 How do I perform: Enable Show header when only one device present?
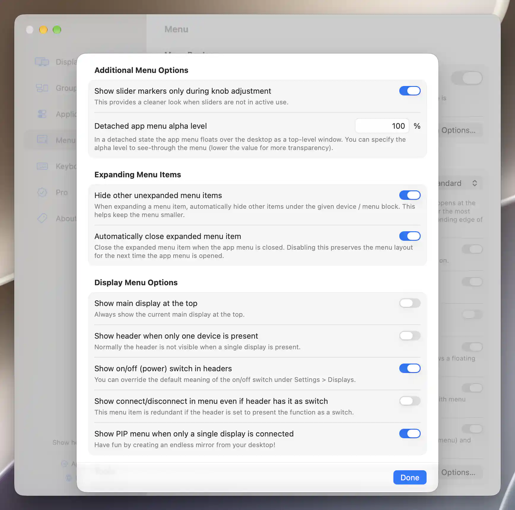410,336
